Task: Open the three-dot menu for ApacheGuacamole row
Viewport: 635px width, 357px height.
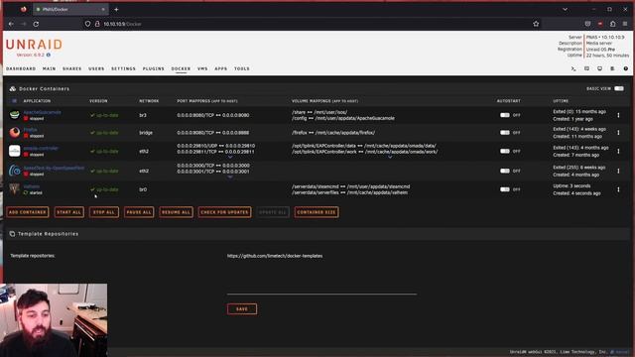Action: click(x=618, y=115)
